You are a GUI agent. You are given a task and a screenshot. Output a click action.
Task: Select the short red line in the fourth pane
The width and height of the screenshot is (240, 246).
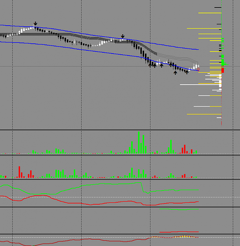179,232
